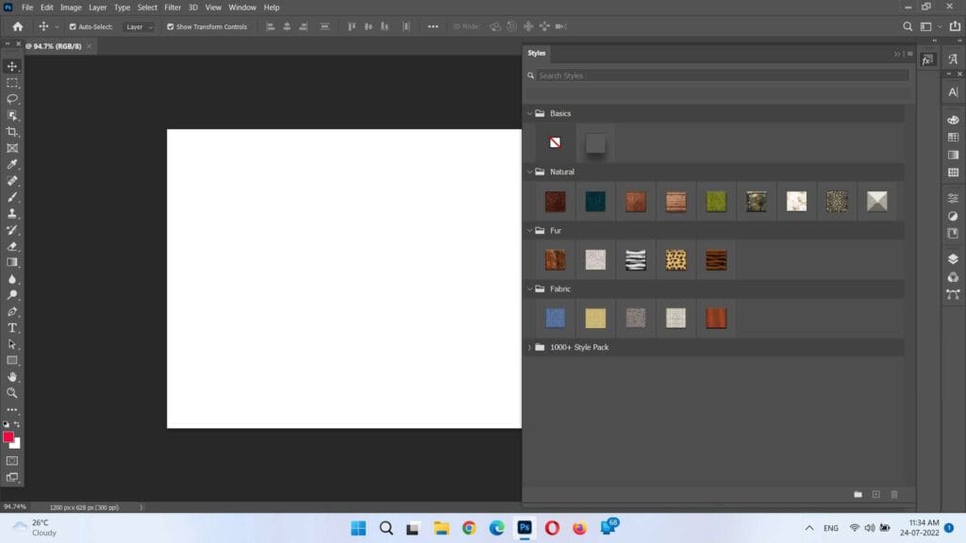Viewport: 966px width, 543px height.
Task: Open the Filter menu
Action: click(173, 8)
